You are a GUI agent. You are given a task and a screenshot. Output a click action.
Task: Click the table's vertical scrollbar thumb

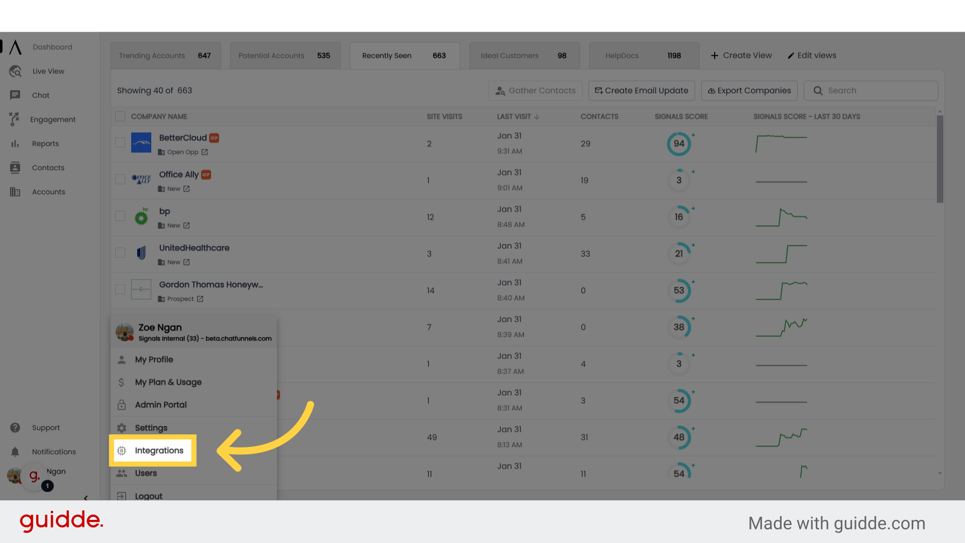tap(940, 159)
